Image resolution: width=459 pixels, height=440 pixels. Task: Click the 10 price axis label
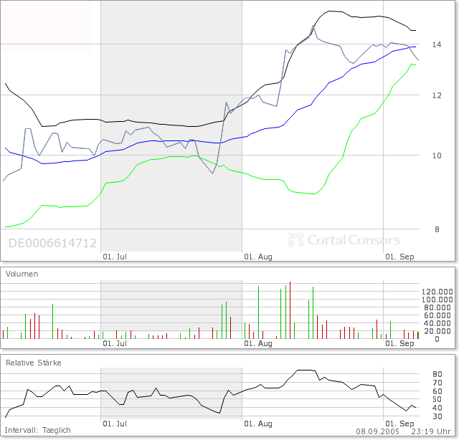click(436, 156)
